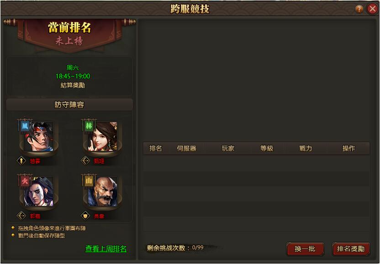Click the yellow 山 flag icon
Viewport: 380px width, 264px height.
click(x=89, y=182)
